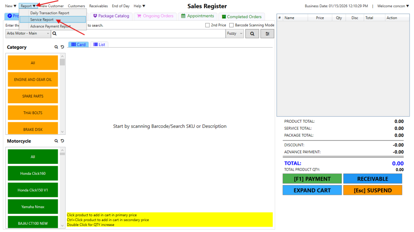
Task: Click the Category search magnifier icon
Action: click(57, 47)
